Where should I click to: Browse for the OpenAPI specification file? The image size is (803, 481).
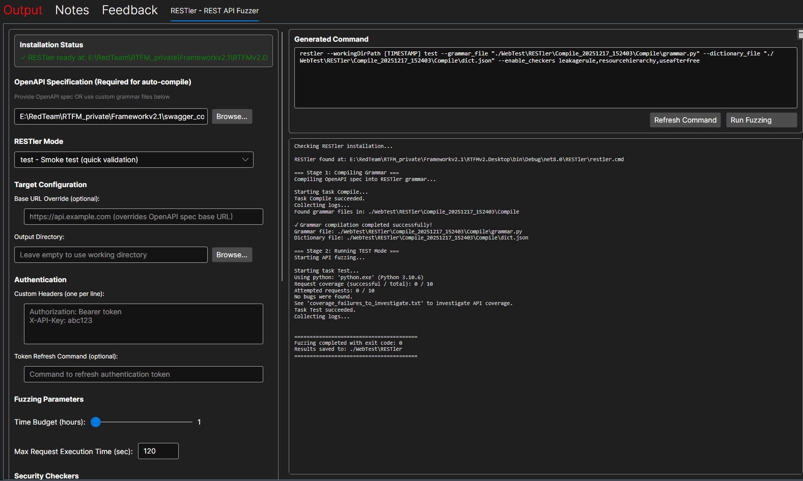[x=232, y=116]
